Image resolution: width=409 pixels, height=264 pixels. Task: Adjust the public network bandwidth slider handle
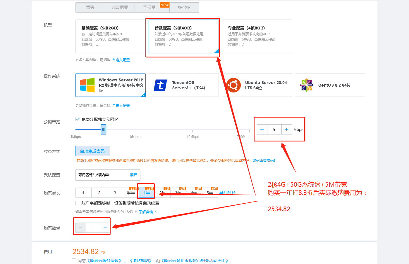tap(103, 129)
